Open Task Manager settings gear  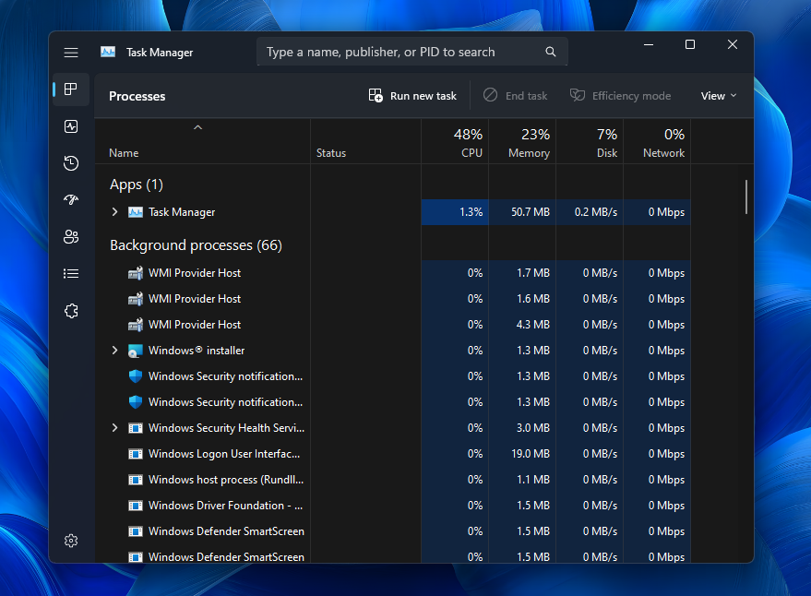tap(71, 541)
